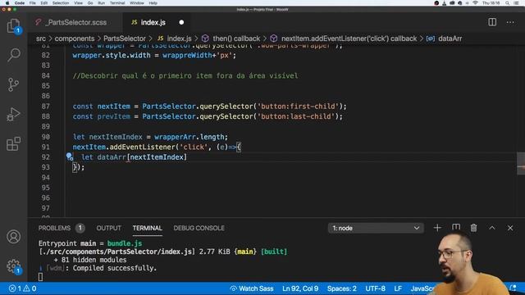
Task: Click LF end of line setting
Action: click(x=398, y=288)
